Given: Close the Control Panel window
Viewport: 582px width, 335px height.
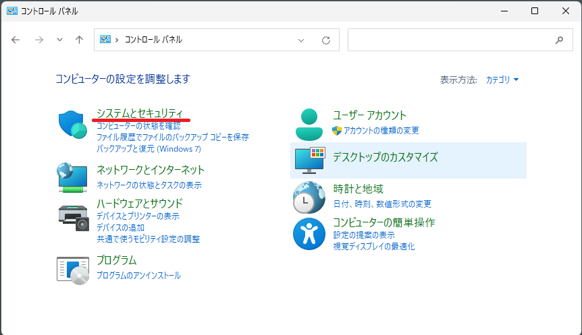Looking at the screenshot, I should point(565,11).
